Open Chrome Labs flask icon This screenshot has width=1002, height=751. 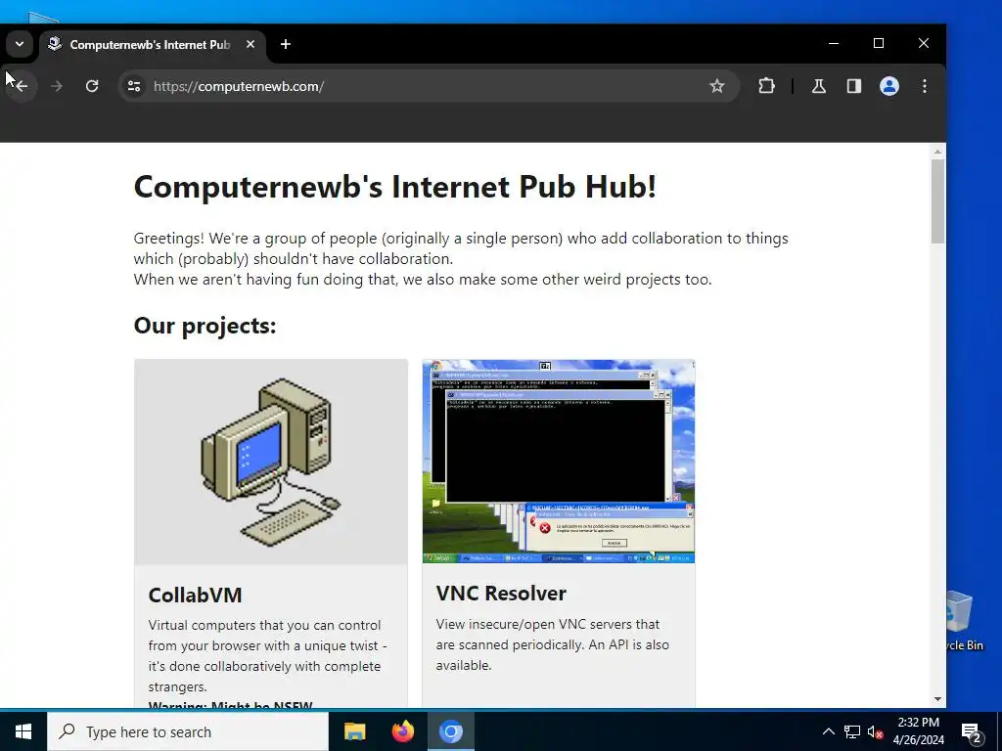819,86
